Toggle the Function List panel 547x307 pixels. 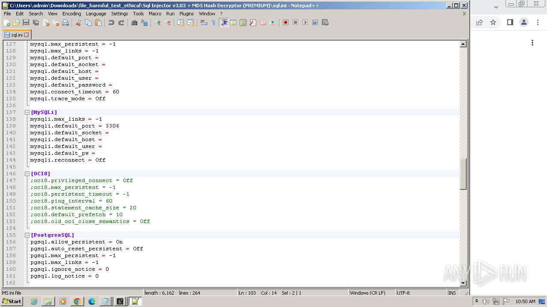coord(253,23)
